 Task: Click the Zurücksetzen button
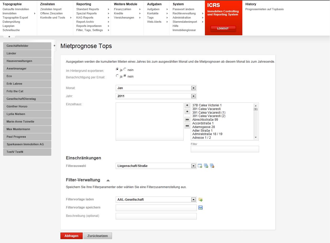click(x=98, y=236)
